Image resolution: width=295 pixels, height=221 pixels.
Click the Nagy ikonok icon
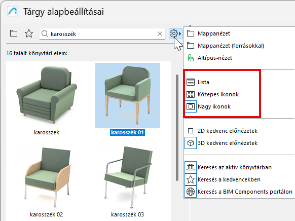point(191,106)
